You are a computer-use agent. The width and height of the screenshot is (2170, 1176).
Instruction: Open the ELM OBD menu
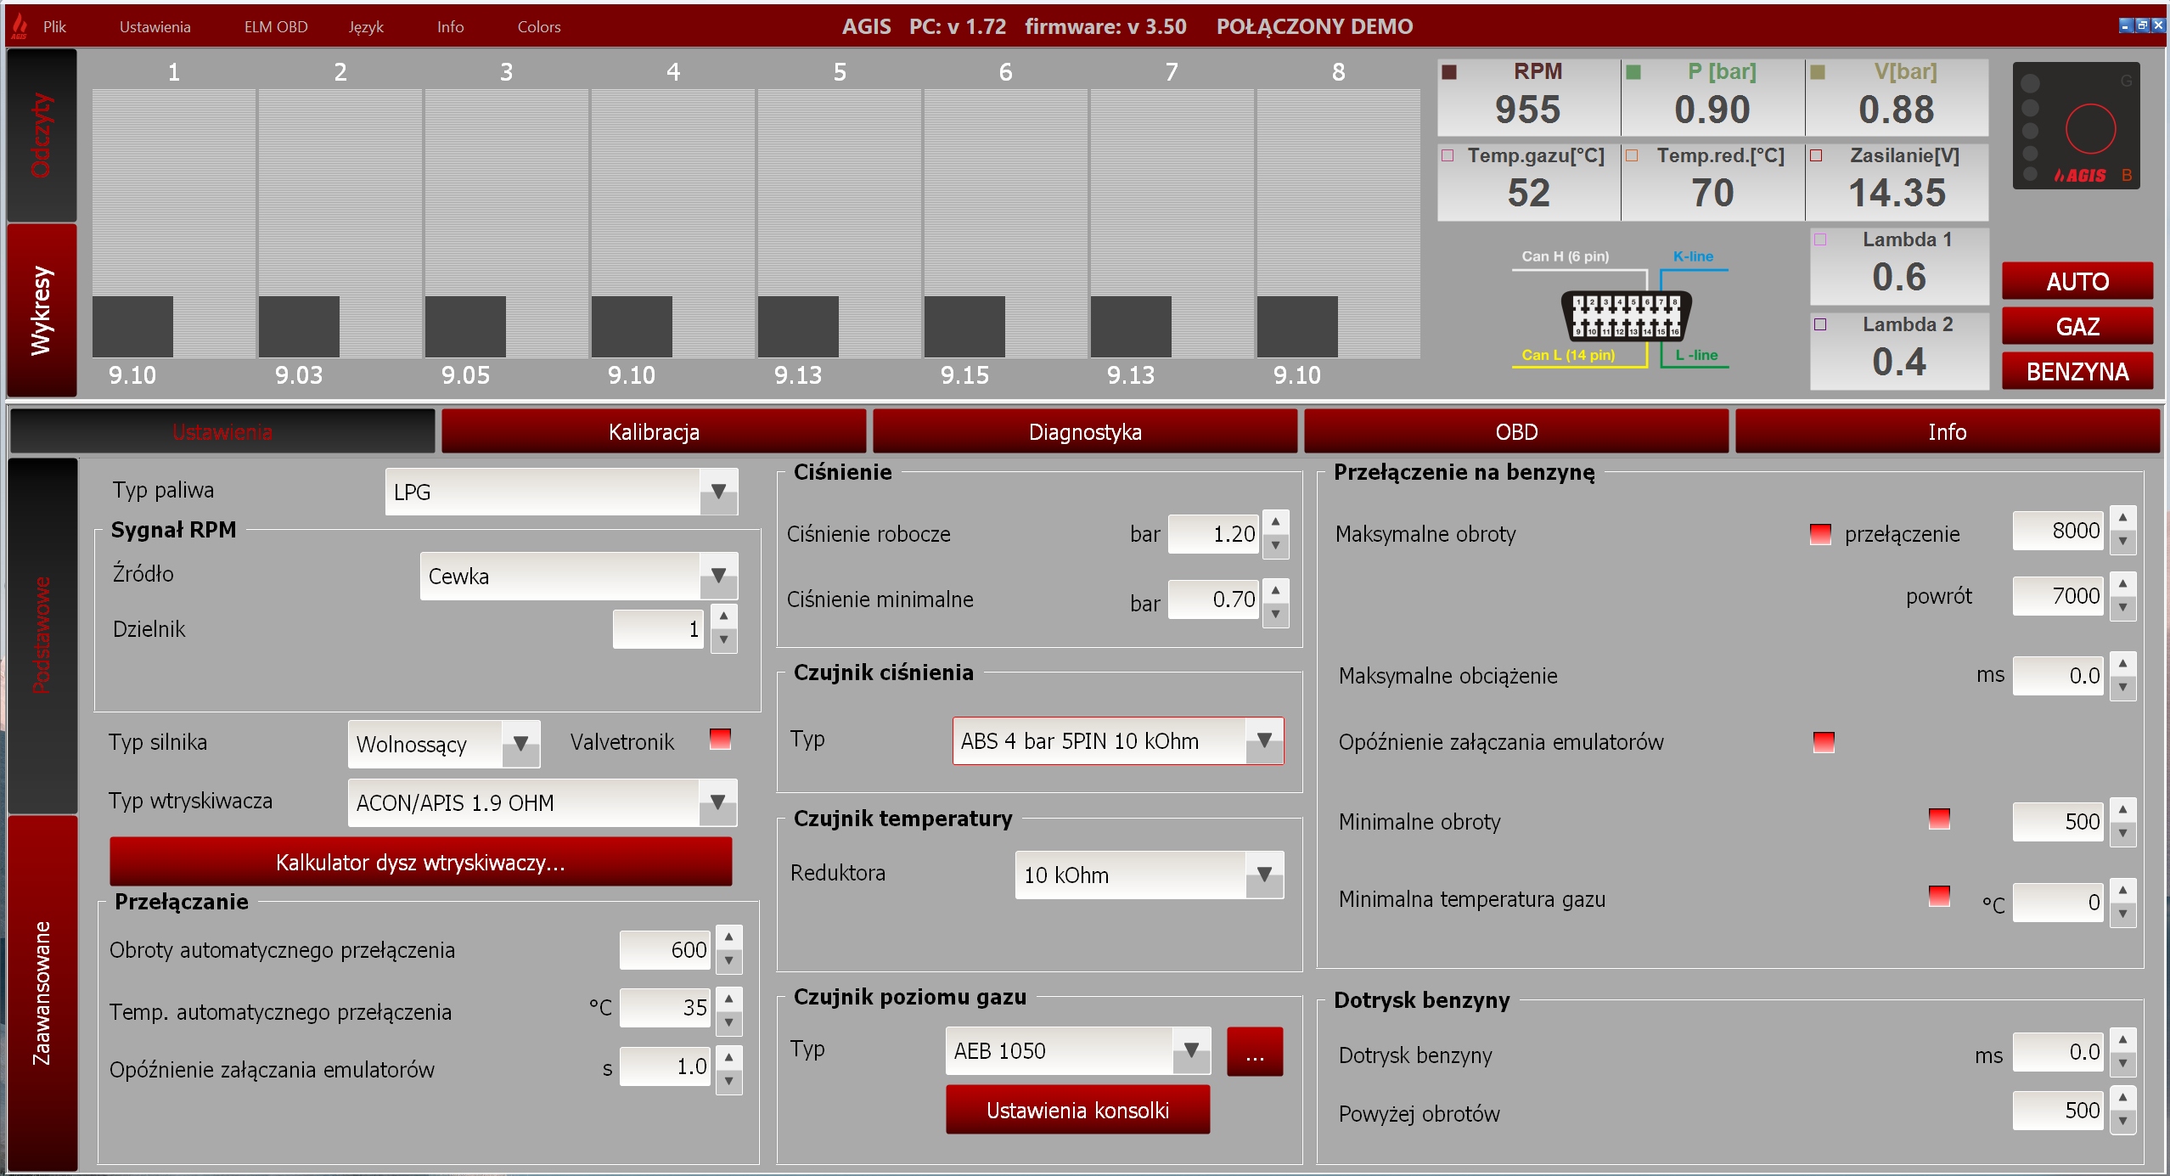coord(276,27)
